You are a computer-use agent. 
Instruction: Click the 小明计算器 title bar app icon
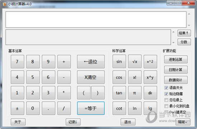click(5, 4)
